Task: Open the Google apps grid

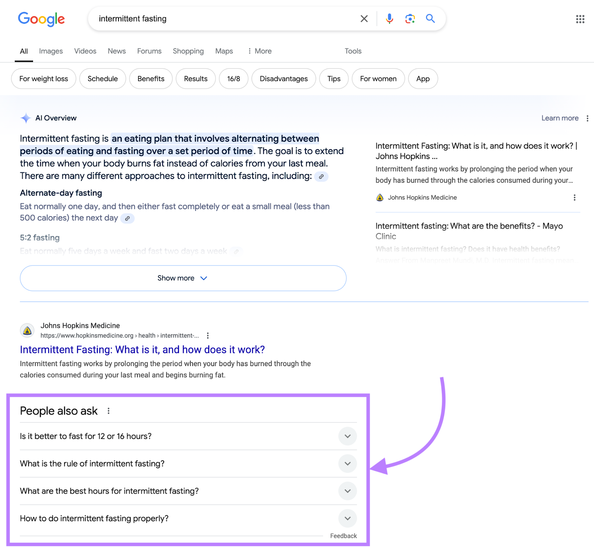Action: 580,19
